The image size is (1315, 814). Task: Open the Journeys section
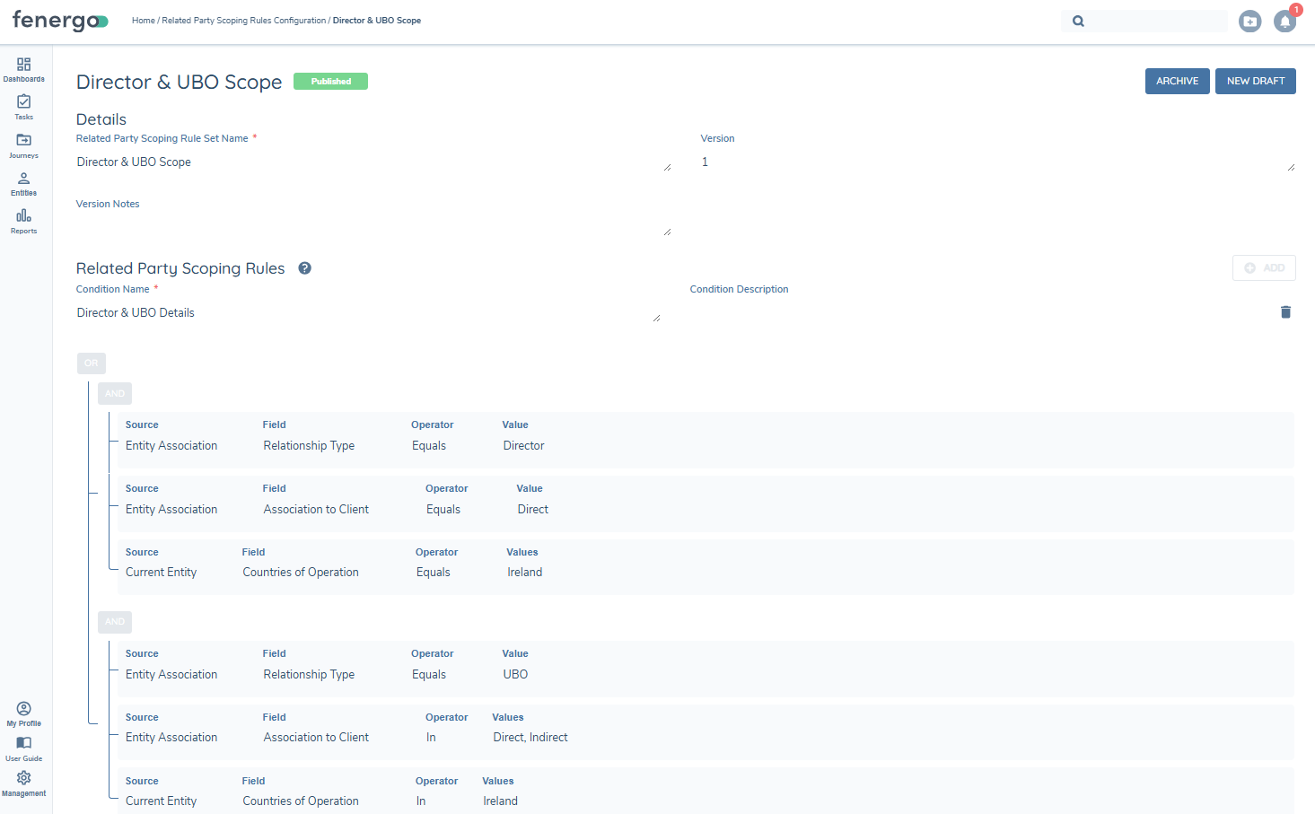tap(23, 144)
